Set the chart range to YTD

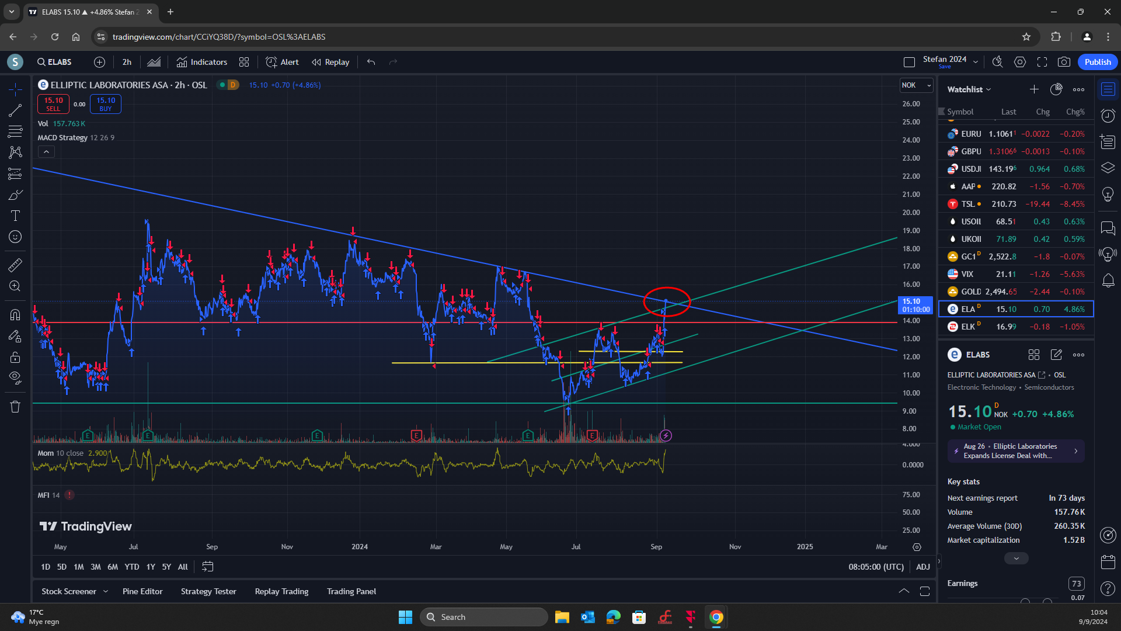click(132, 567)
